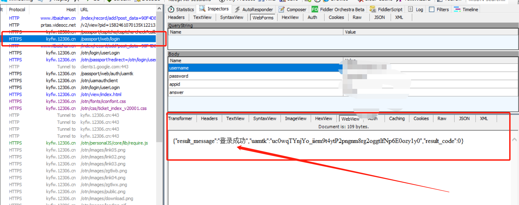Select the response inspector Caching tab
The width and height of the screenshot is (519, 205).
(x=397, y=119)
